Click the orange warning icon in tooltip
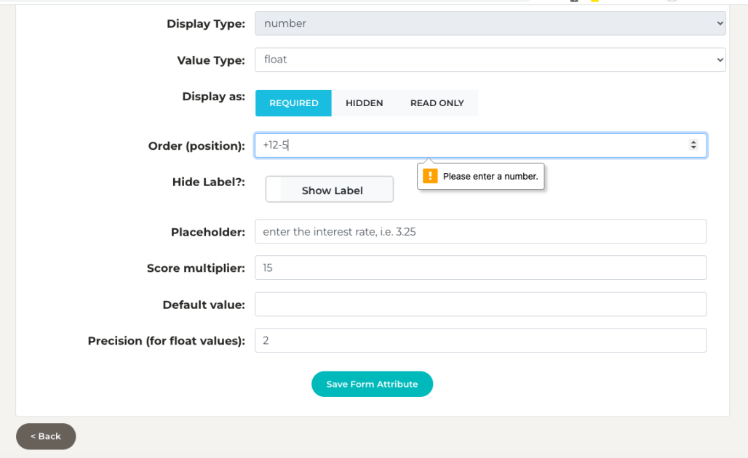Viewport: 748px width, 458px height. coord(430,176)
